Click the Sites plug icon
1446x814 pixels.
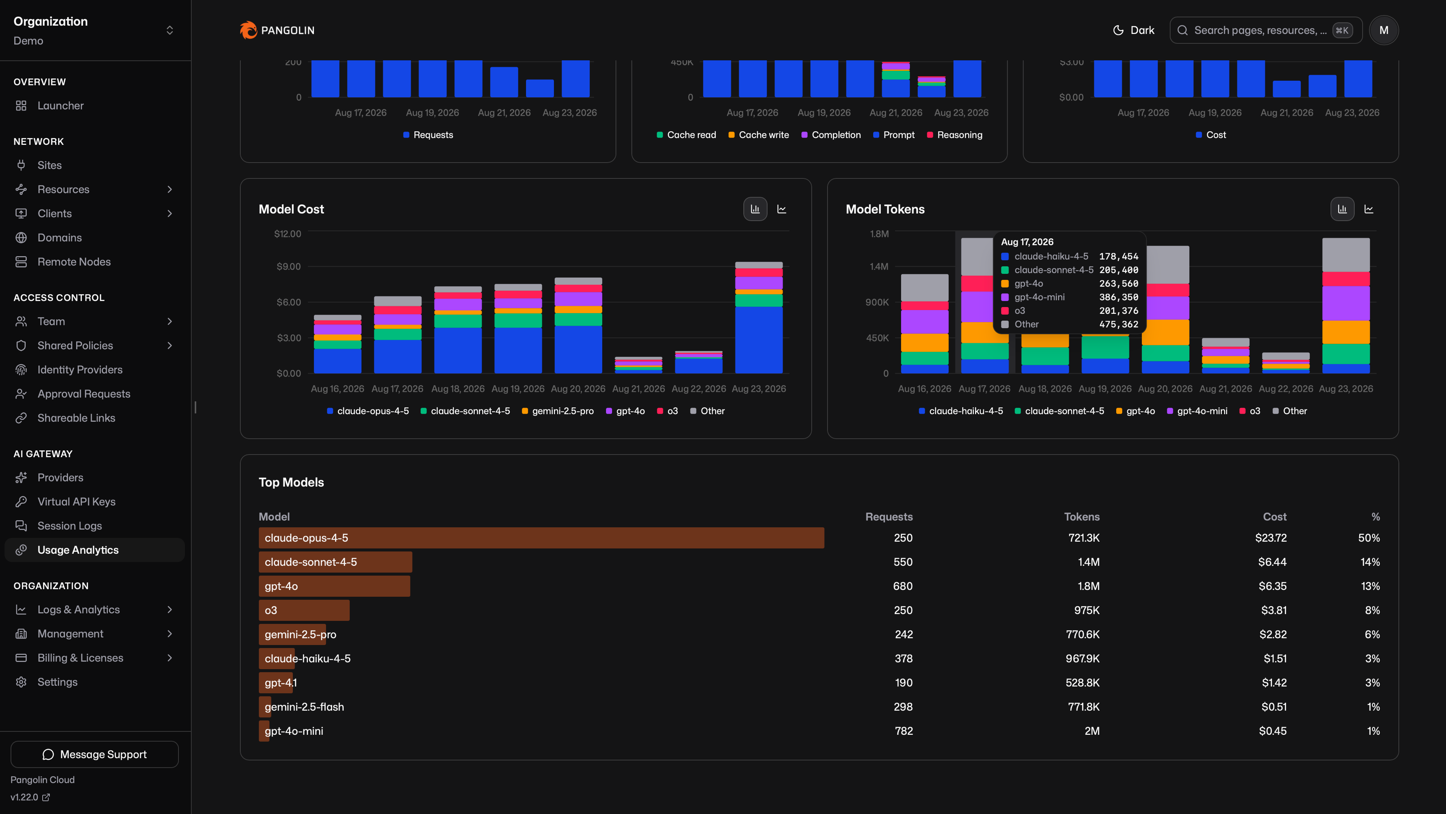(x=22, y=165)
